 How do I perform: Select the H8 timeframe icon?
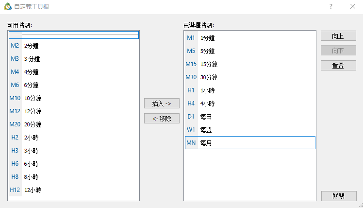[15, 177]
